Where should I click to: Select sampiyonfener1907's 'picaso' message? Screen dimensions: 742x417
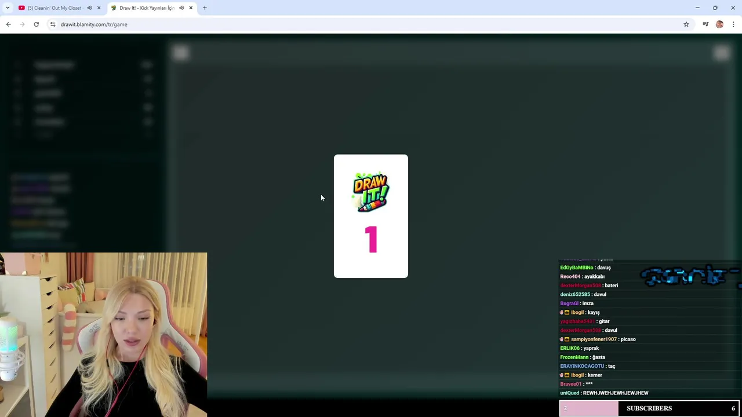pos(598,339)
